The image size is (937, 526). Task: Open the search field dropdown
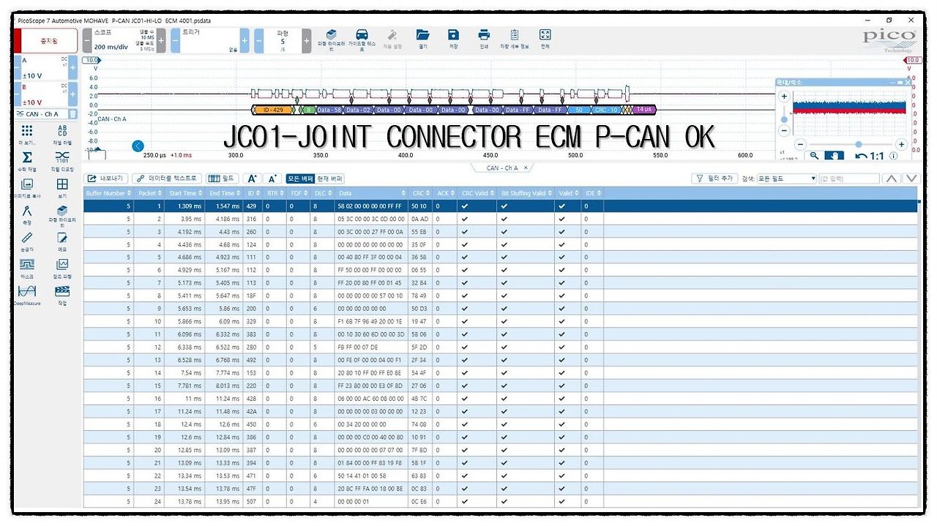tap(787, 179)
